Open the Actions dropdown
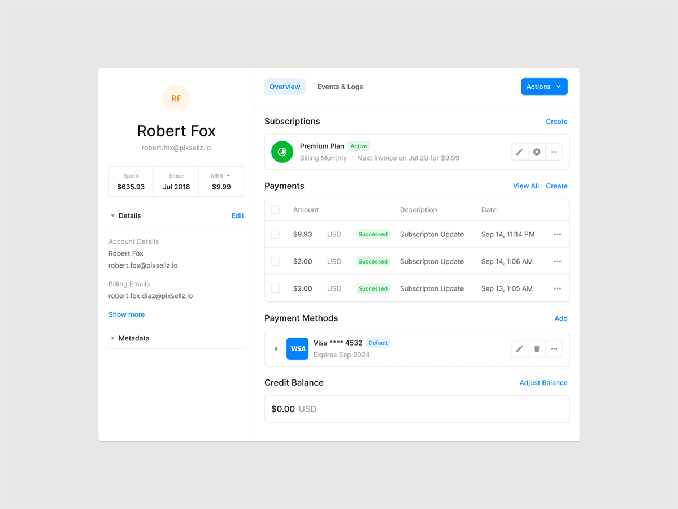The image size is (678, 509). tap(544, 87)
